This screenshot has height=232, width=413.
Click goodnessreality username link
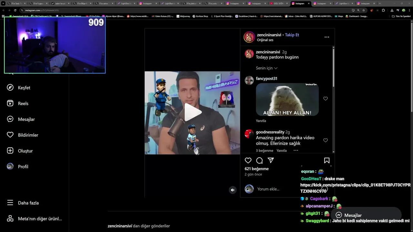coord(270,132)
